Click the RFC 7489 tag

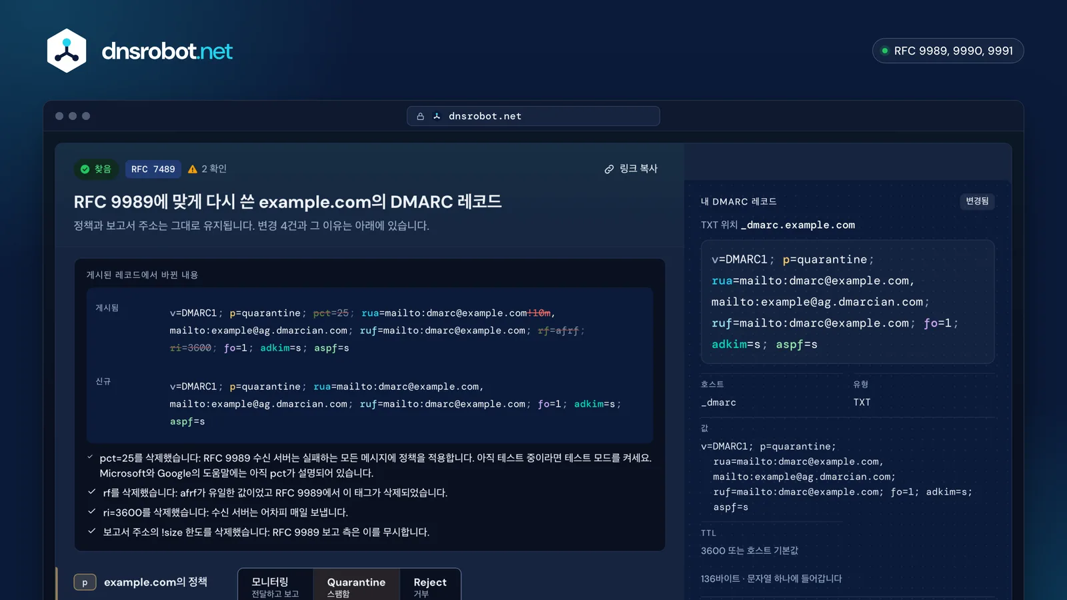pos(153,169)
